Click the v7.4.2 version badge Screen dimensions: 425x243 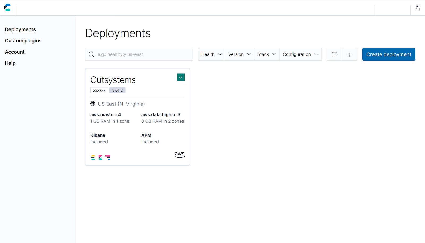(117, 90)
